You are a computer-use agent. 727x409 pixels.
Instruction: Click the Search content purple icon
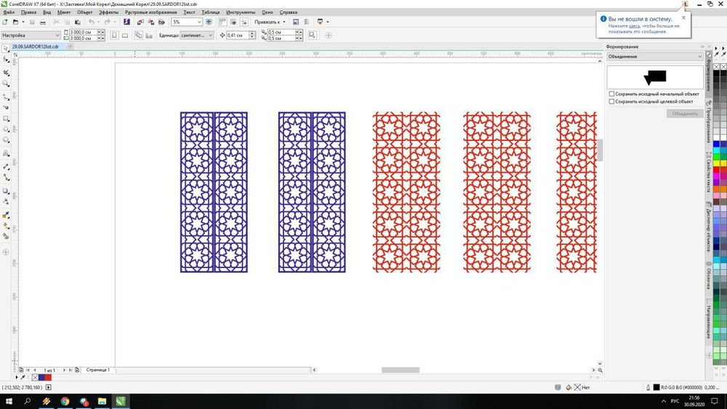point(126,22)
